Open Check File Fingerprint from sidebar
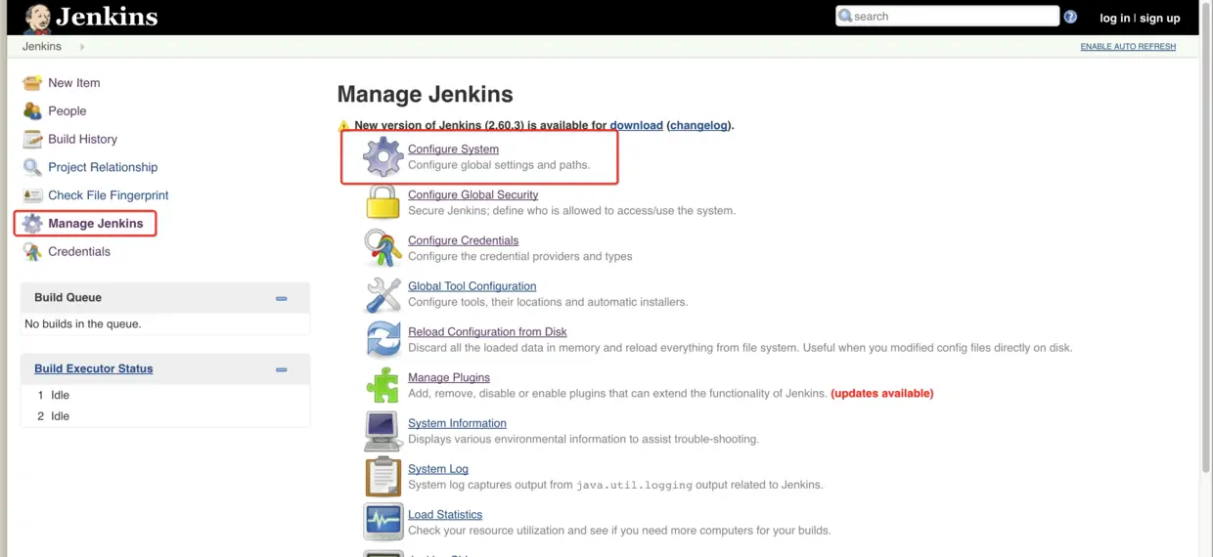The image size is (1213, 557). pyautogui.click(x=109, y=195)
